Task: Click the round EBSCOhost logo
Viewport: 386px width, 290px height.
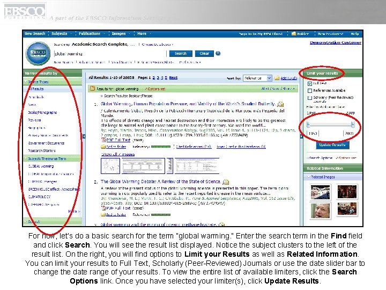Action: pos(38,54)
